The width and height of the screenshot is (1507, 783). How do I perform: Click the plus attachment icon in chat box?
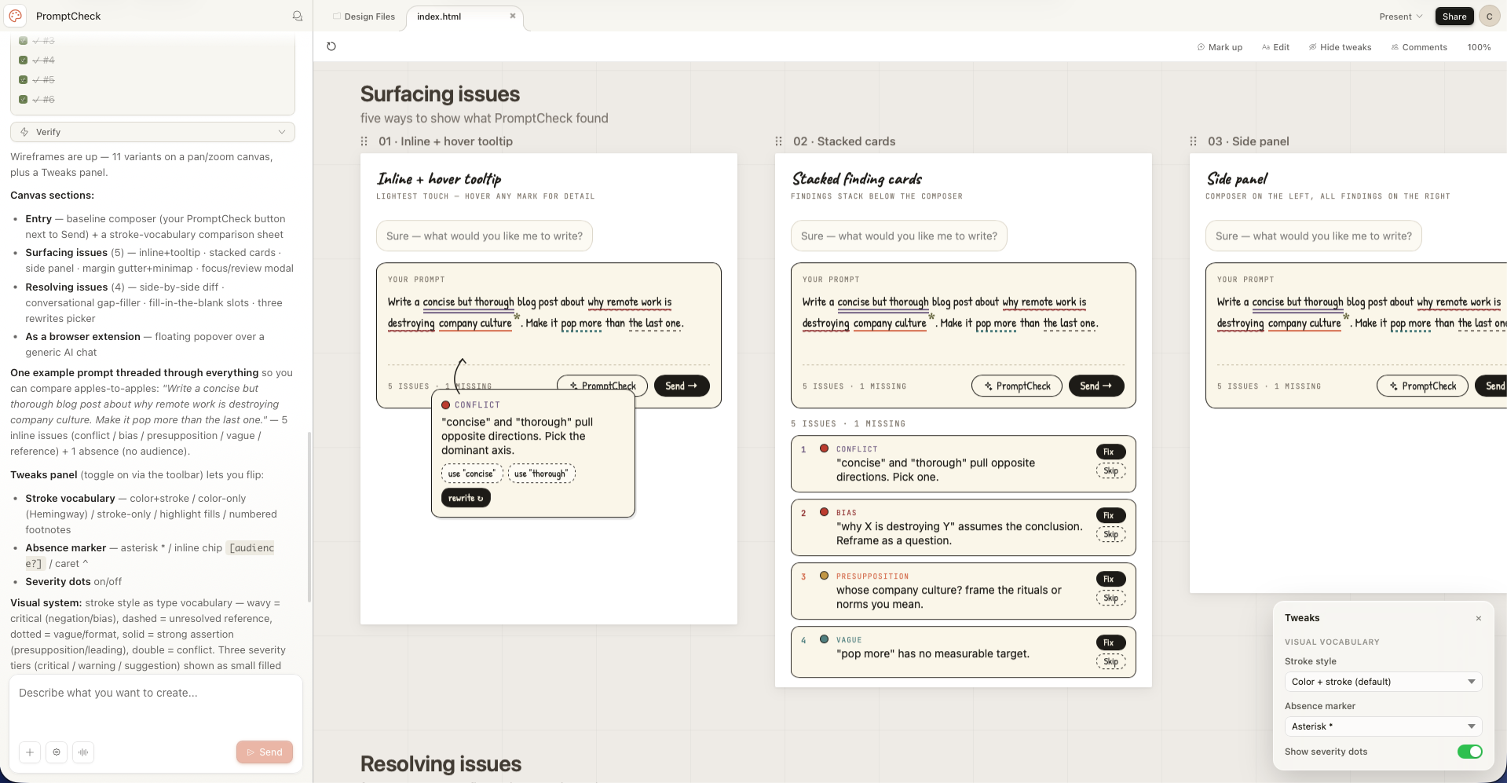(x=30, y=752)
